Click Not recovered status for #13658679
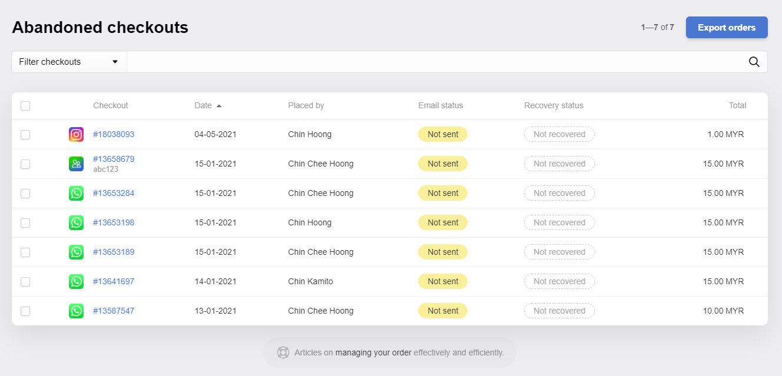This screenshot has width=782, height=376. [559, 164]
